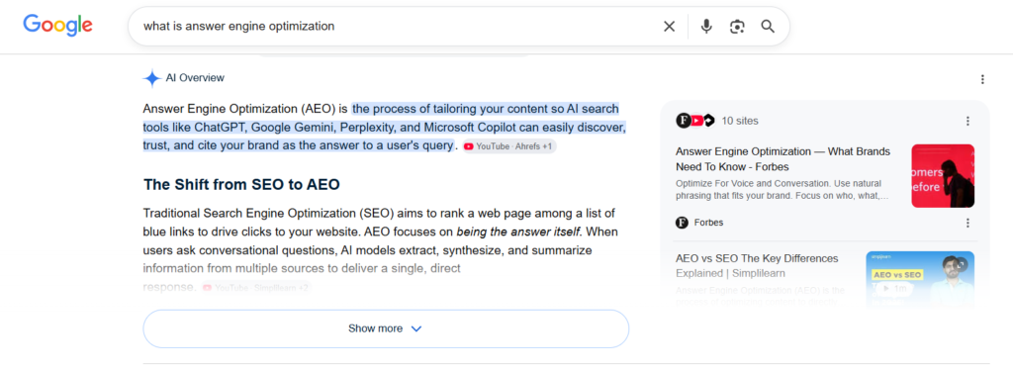Open YouTube · Ahrefs +1 source chip
Viewport: 1013px width, 373px height.
509,146
